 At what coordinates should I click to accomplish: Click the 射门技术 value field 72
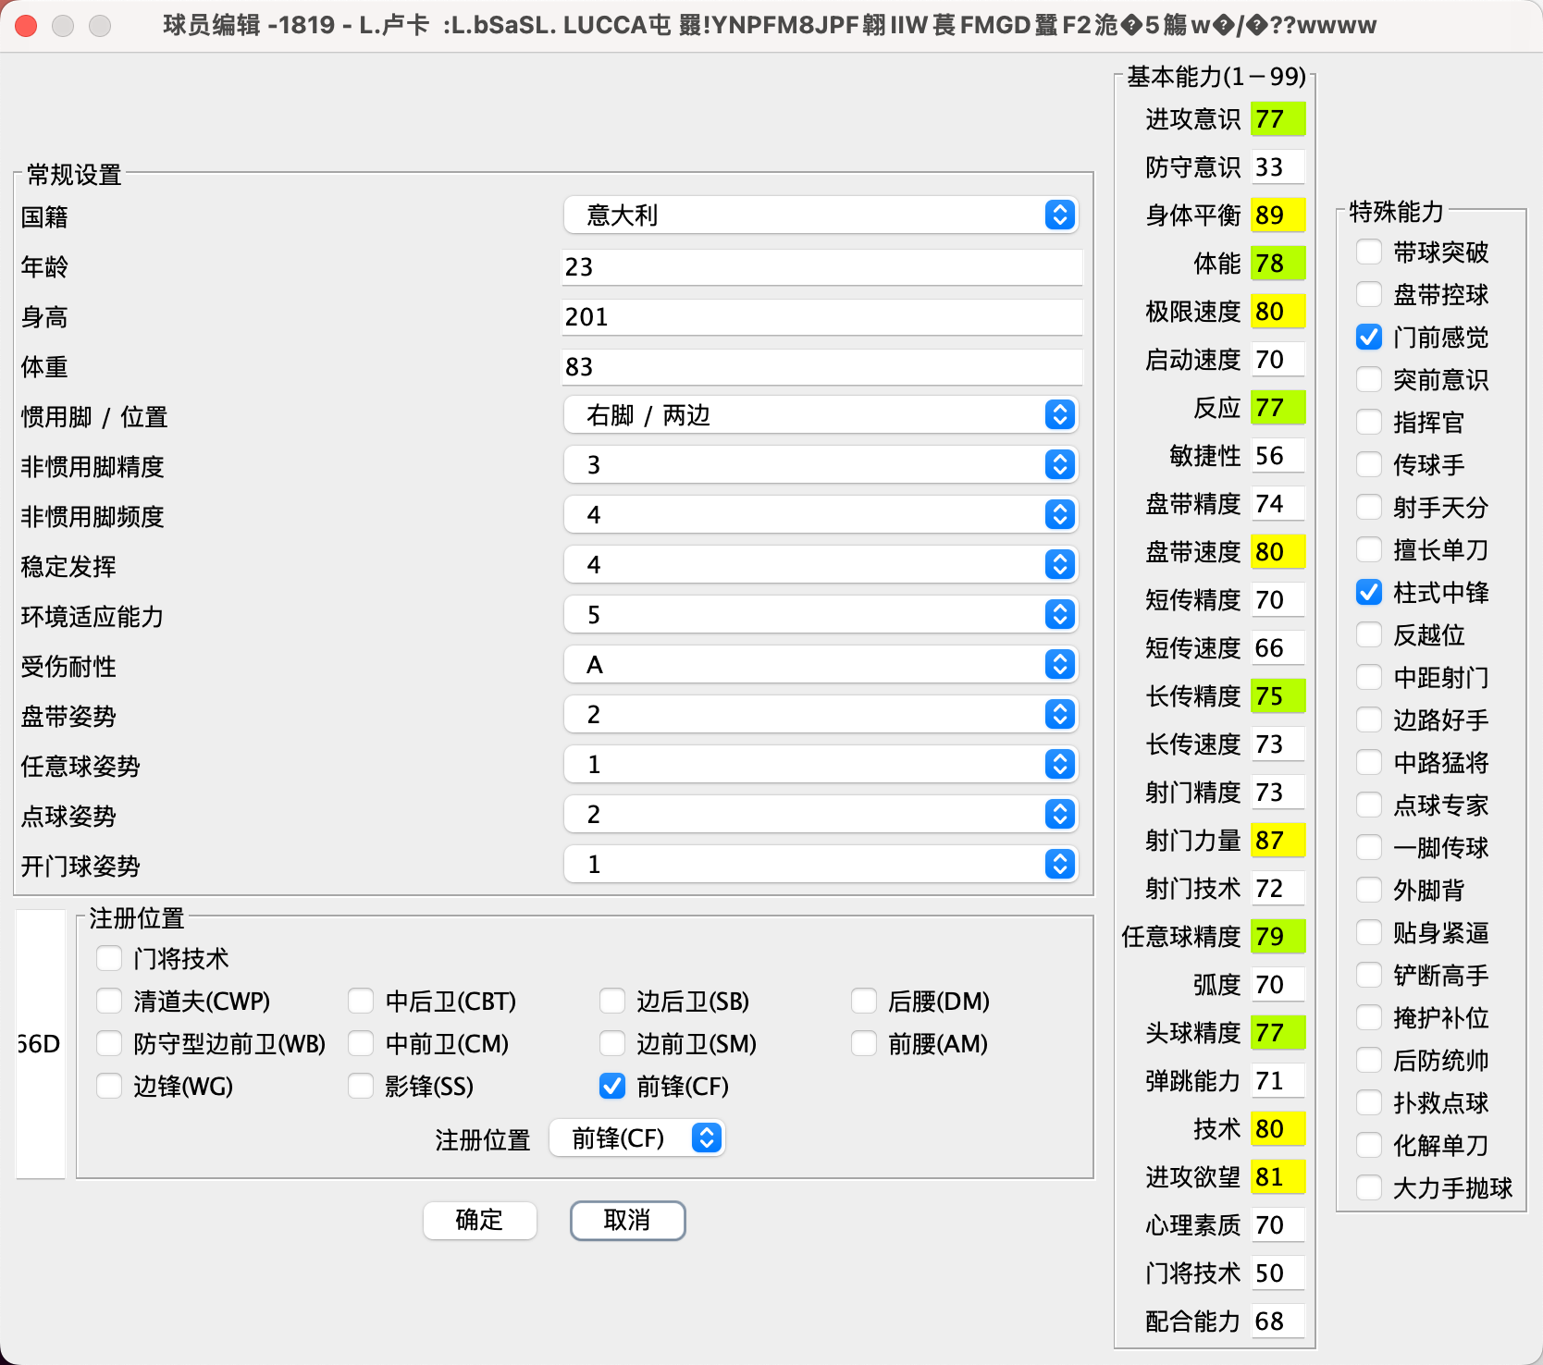coord(1278,889)
